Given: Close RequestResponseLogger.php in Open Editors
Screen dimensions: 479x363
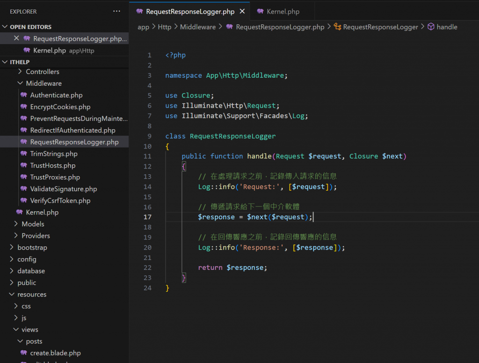Looking at the screenshot, I should point(16,38).
